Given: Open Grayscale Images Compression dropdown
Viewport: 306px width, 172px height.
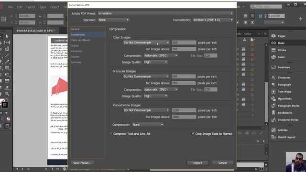Looking at the screenshot, I should coord(161,89).
